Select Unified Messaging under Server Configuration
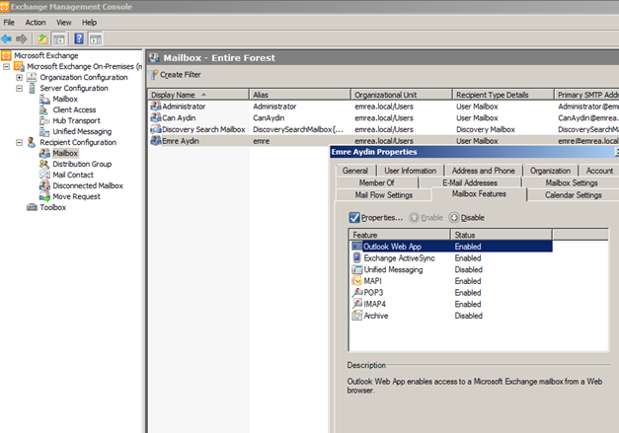This screenshot has width=619, height=433. point(82,131)
